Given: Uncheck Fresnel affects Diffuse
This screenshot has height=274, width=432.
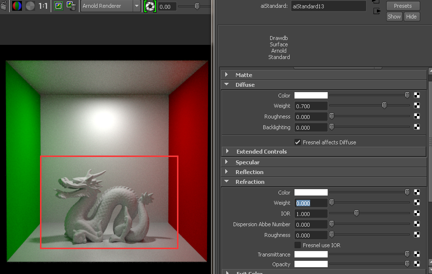Looking at the screenshot, I should click(297, 142).
